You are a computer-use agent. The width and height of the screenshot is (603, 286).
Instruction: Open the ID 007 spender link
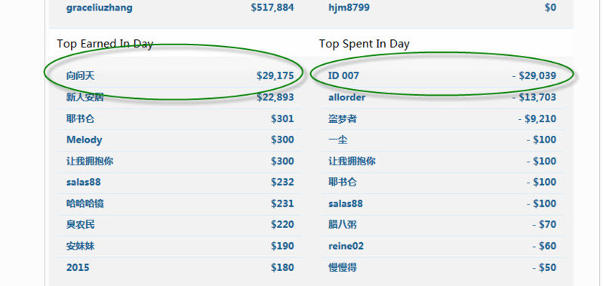click(x=343, y=75)
